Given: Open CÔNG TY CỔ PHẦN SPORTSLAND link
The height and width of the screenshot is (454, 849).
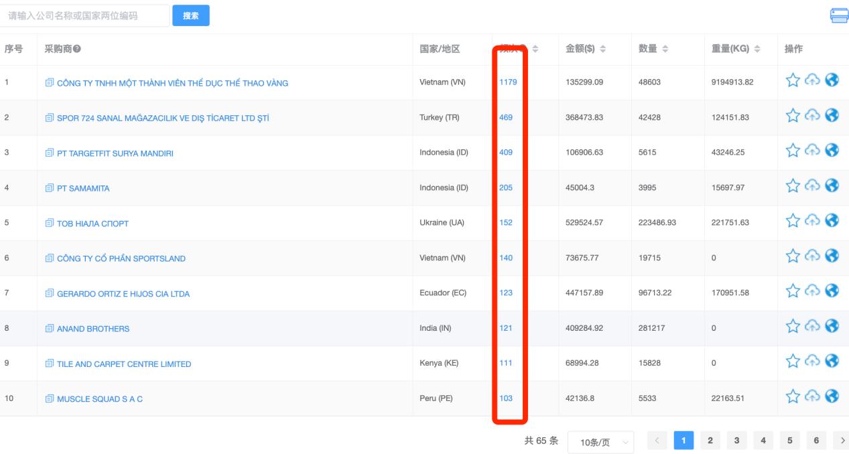Looking at the screenshot, I should coord(121,258).
